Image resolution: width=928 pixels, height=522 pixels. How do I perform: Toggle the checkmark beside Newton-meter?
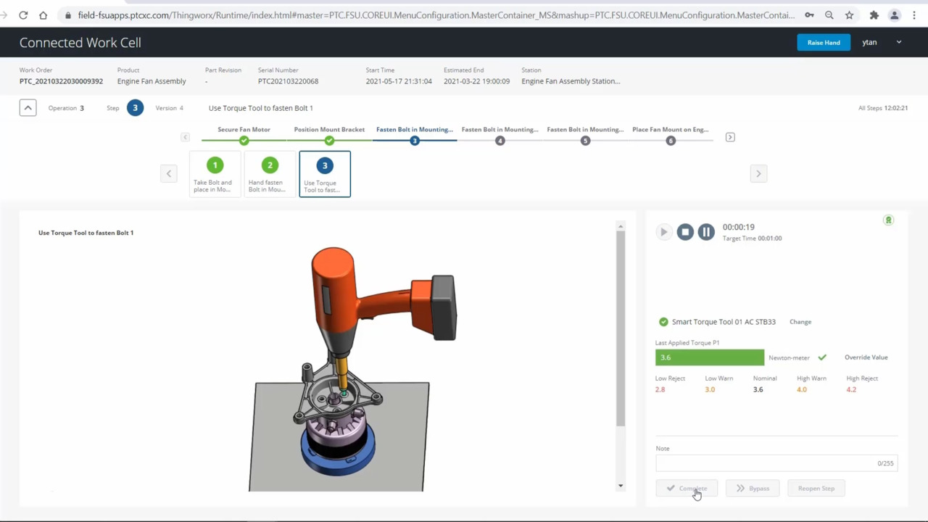click(821, 357)
